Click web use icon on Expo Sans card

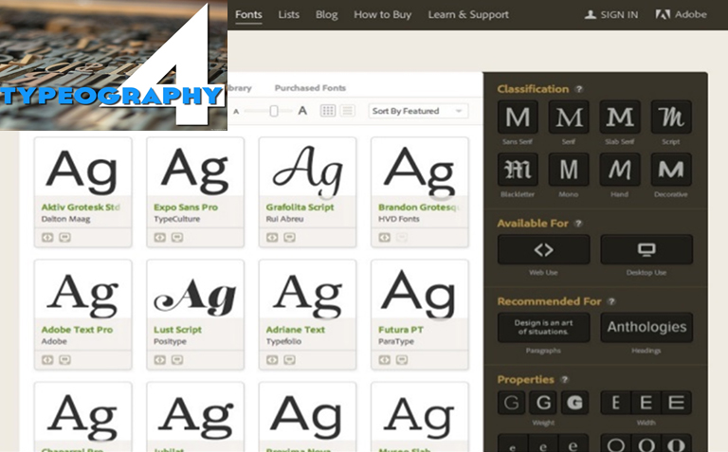(x=159, y=238)
